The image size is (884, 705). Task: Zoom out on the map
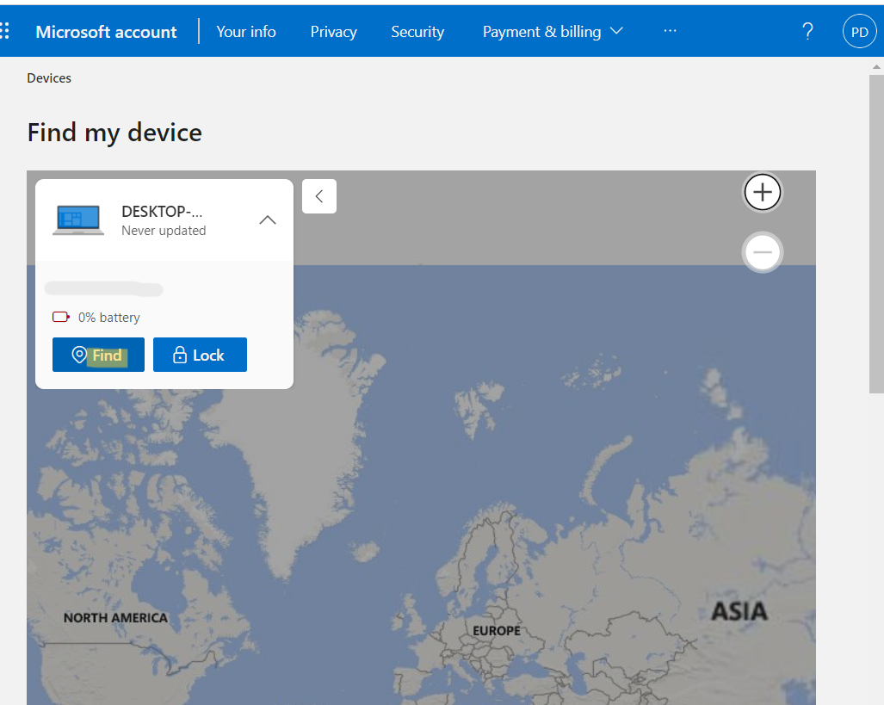pos(763,253)
